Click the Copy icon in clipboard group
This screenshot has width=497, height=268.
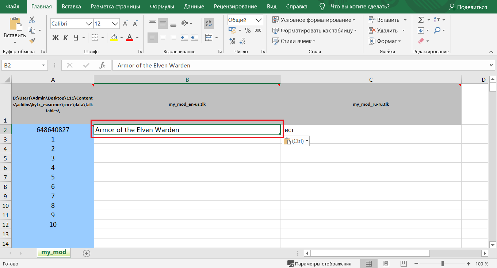(32, 30)
